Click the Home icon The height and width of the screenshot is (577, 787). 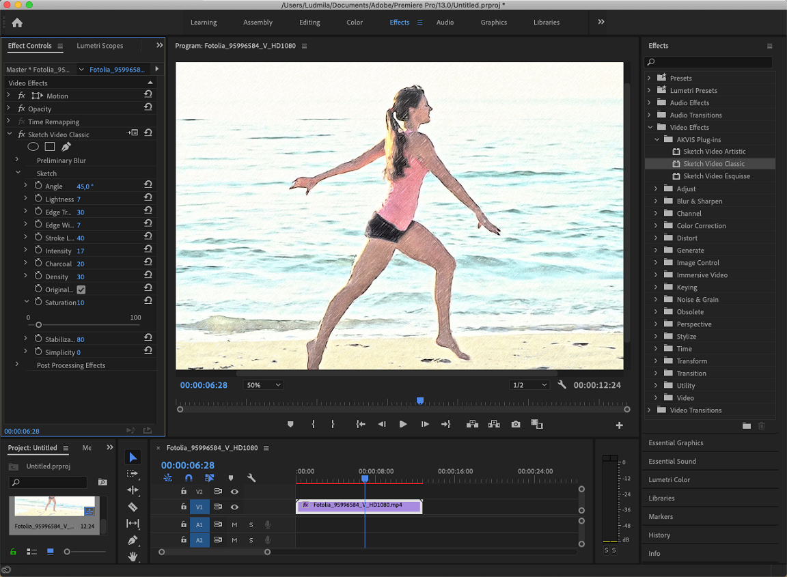coord(17,23)
